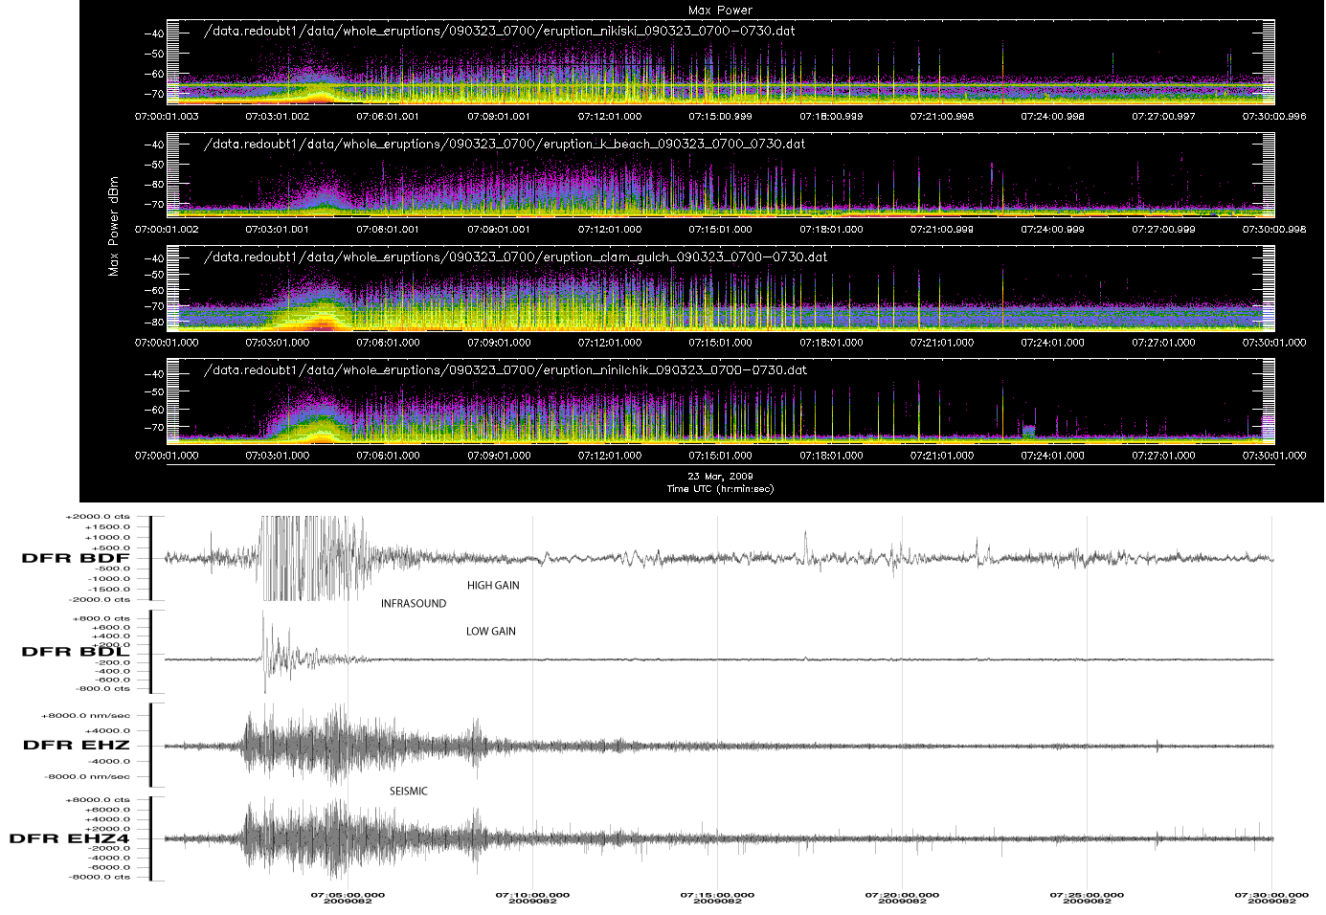Click the 'Time UTC (hr:min:sec)' axis label
1326x915 pixels.
[720, 489]
